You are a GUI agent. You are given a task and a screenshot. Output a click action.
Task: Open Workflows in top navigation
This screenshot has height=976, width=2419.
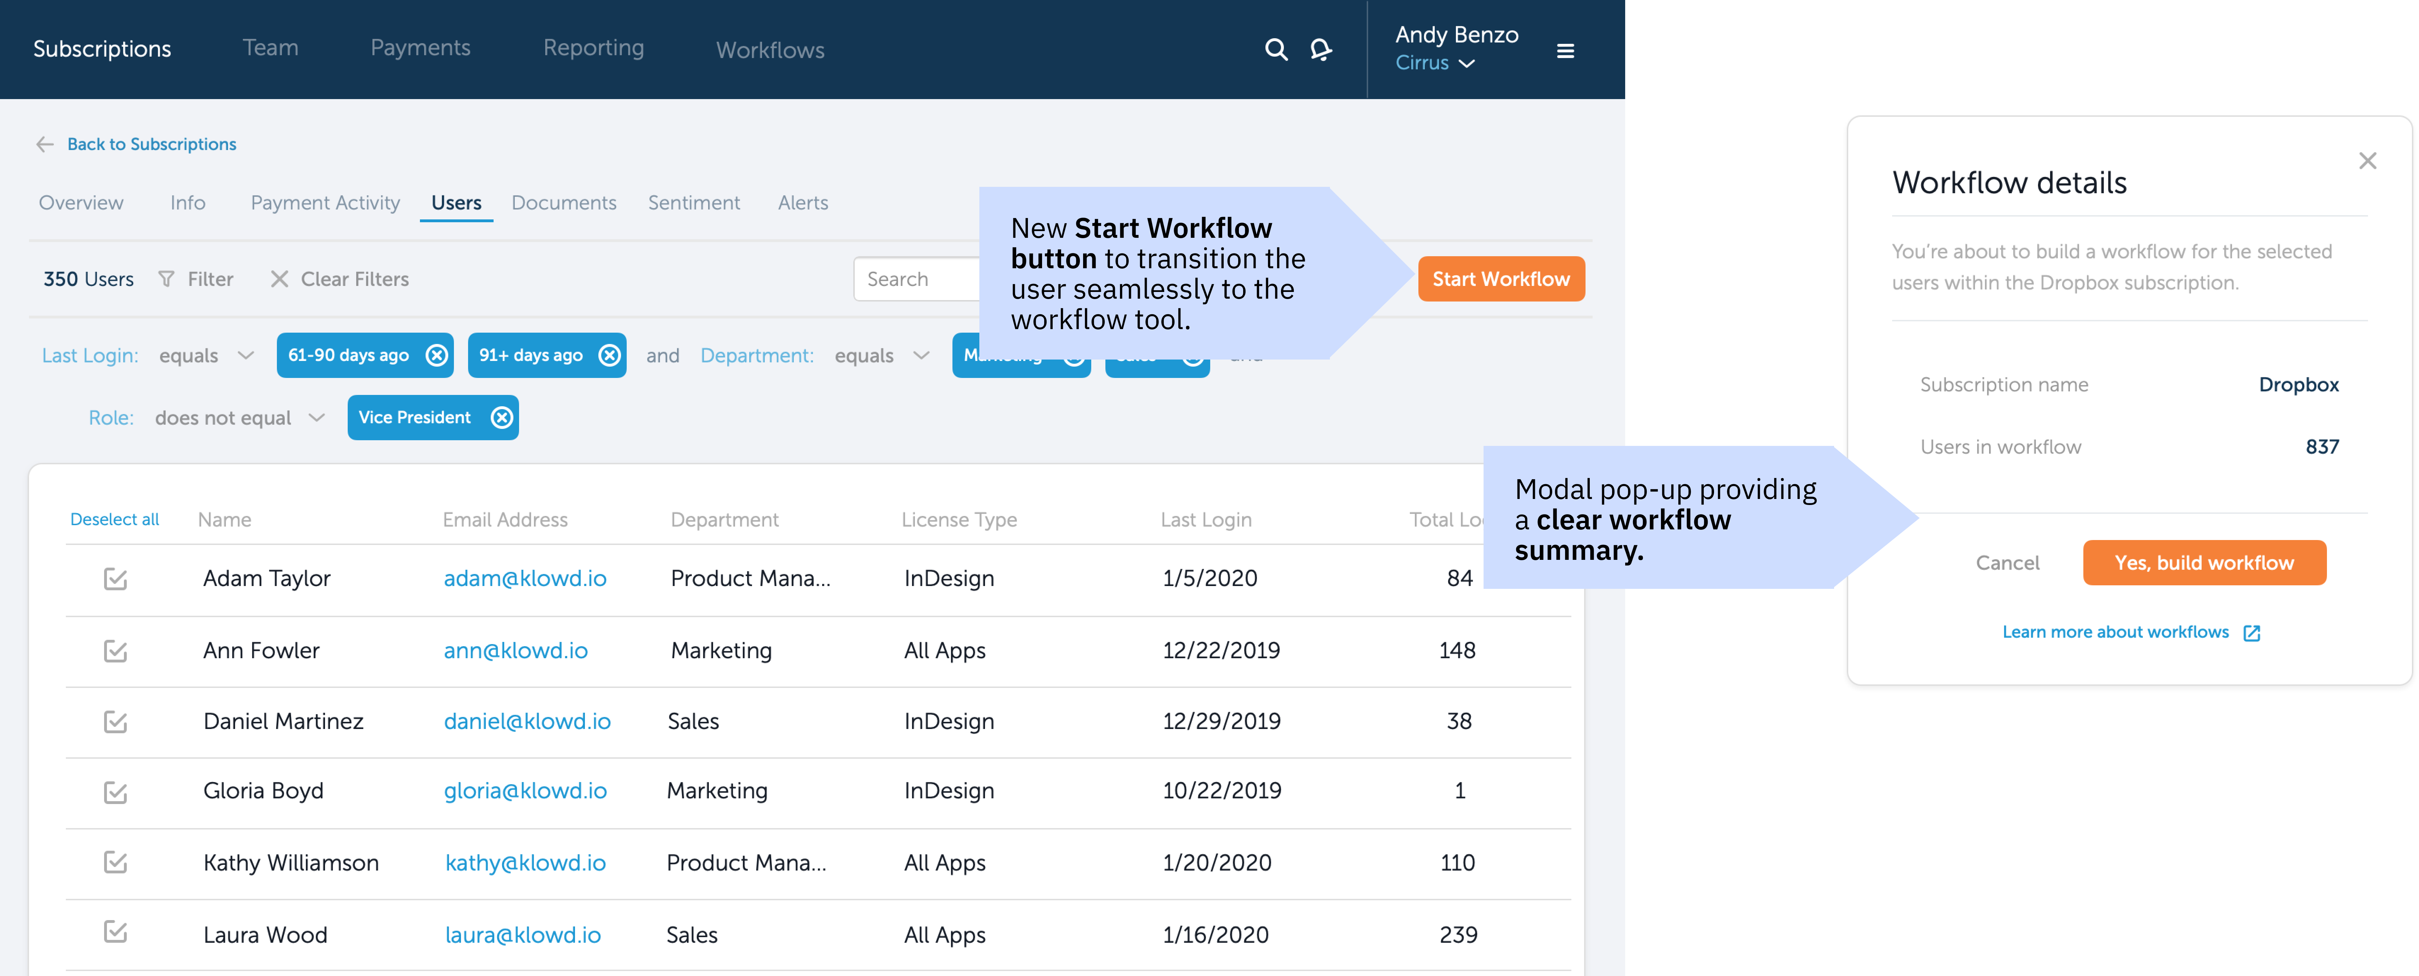770,51
